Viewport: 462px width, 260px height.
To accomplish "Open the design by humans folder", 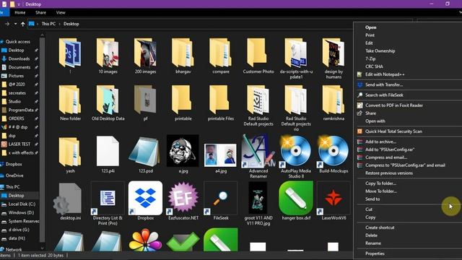I will (334, 58).
